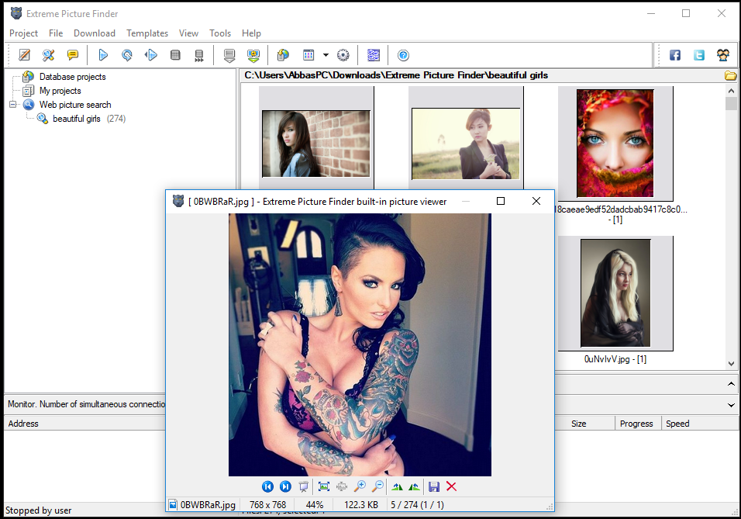Viewport: 741px width, 519px height.
Task: Rotate picture right in viewer
Action: (414, 486)
